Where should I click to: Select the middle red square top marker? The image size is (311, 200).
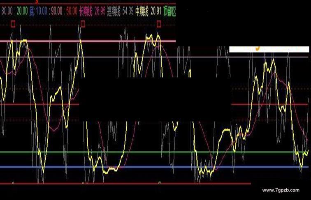(83, 24)
